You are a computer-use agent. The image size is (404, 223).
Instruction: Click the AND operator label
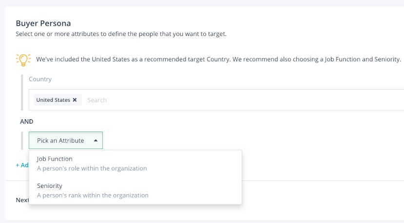point(27,122)
